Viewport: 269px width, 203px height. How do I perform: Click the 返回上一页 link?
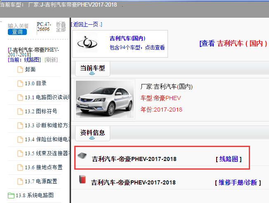coord(87,24)
